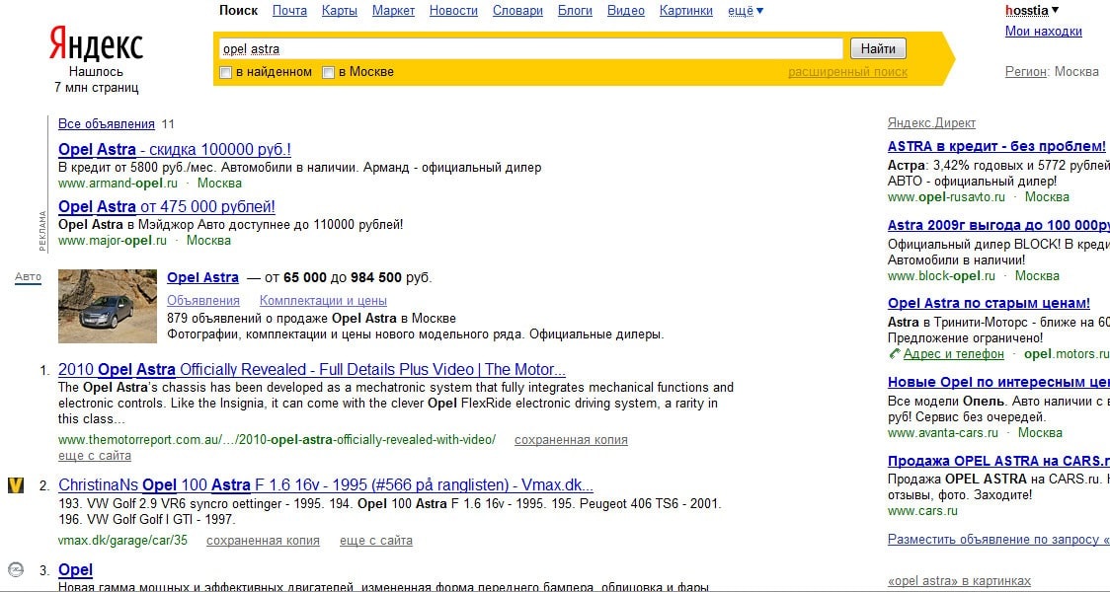Click 'сохраненная копия' for the vmax.dk result
The image size is (1110, 592).
pos(263,541)
